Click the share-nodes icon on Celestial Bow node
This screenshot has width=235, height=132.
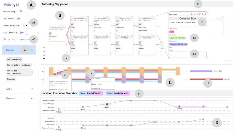[x=195, y=14]
